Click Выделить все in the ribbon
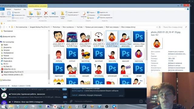The image size is (194, 109). pyautogui.click(x=102, y=12)
